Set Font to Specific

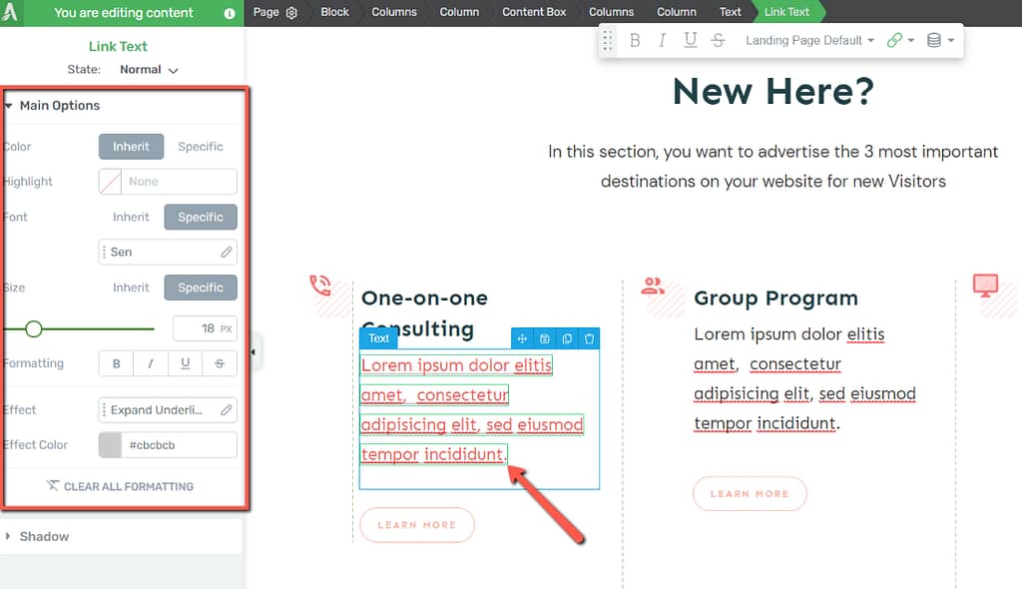point(200,218)
